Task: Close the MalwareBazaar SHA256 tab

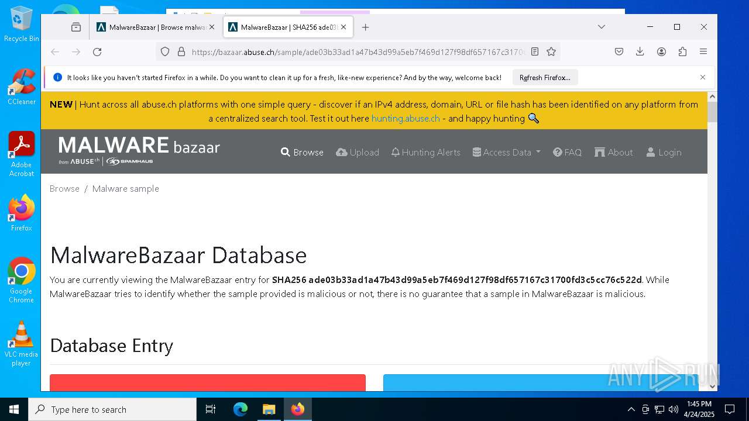Action: 343,27
